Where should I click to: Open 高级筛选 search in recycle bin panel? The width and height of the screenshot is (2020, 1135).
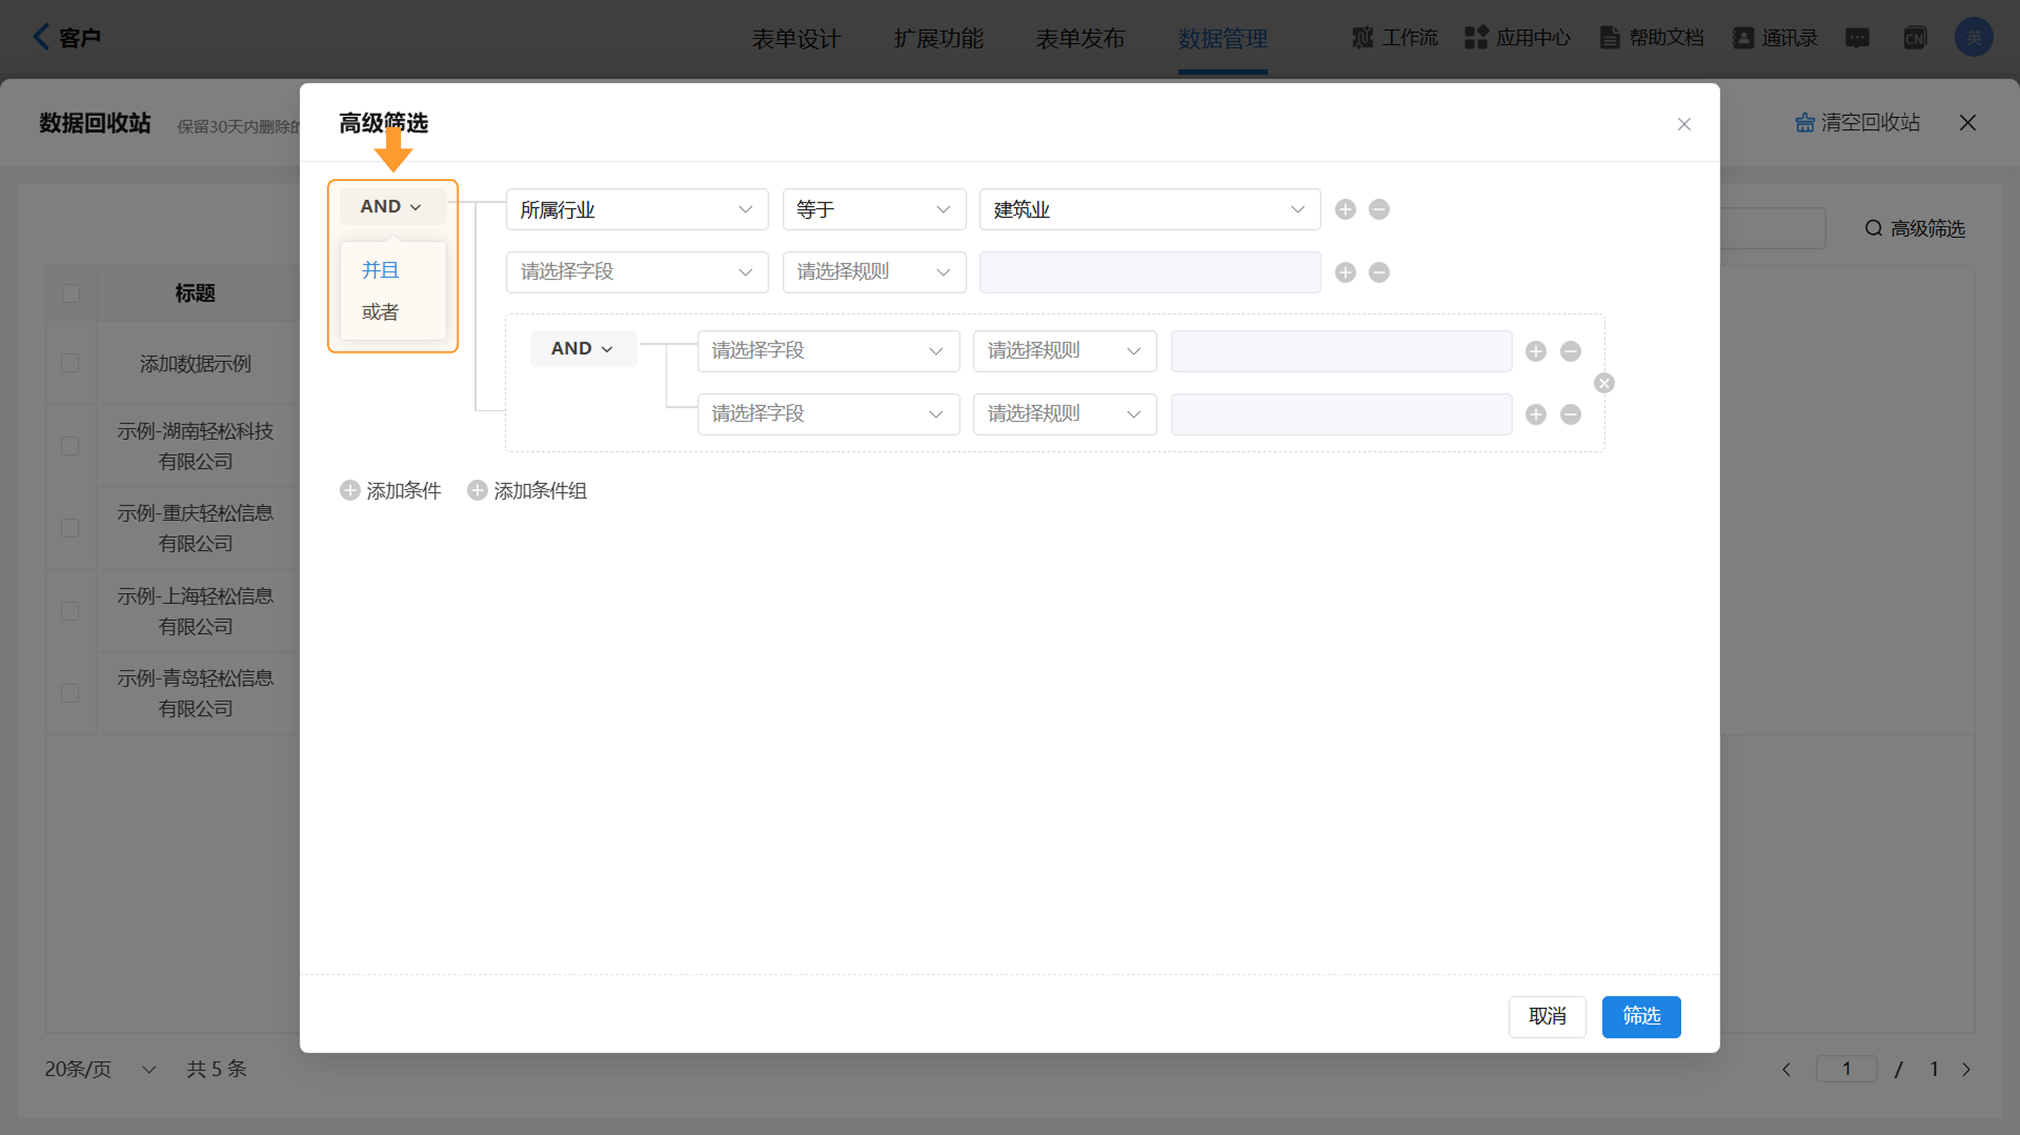1914,228
